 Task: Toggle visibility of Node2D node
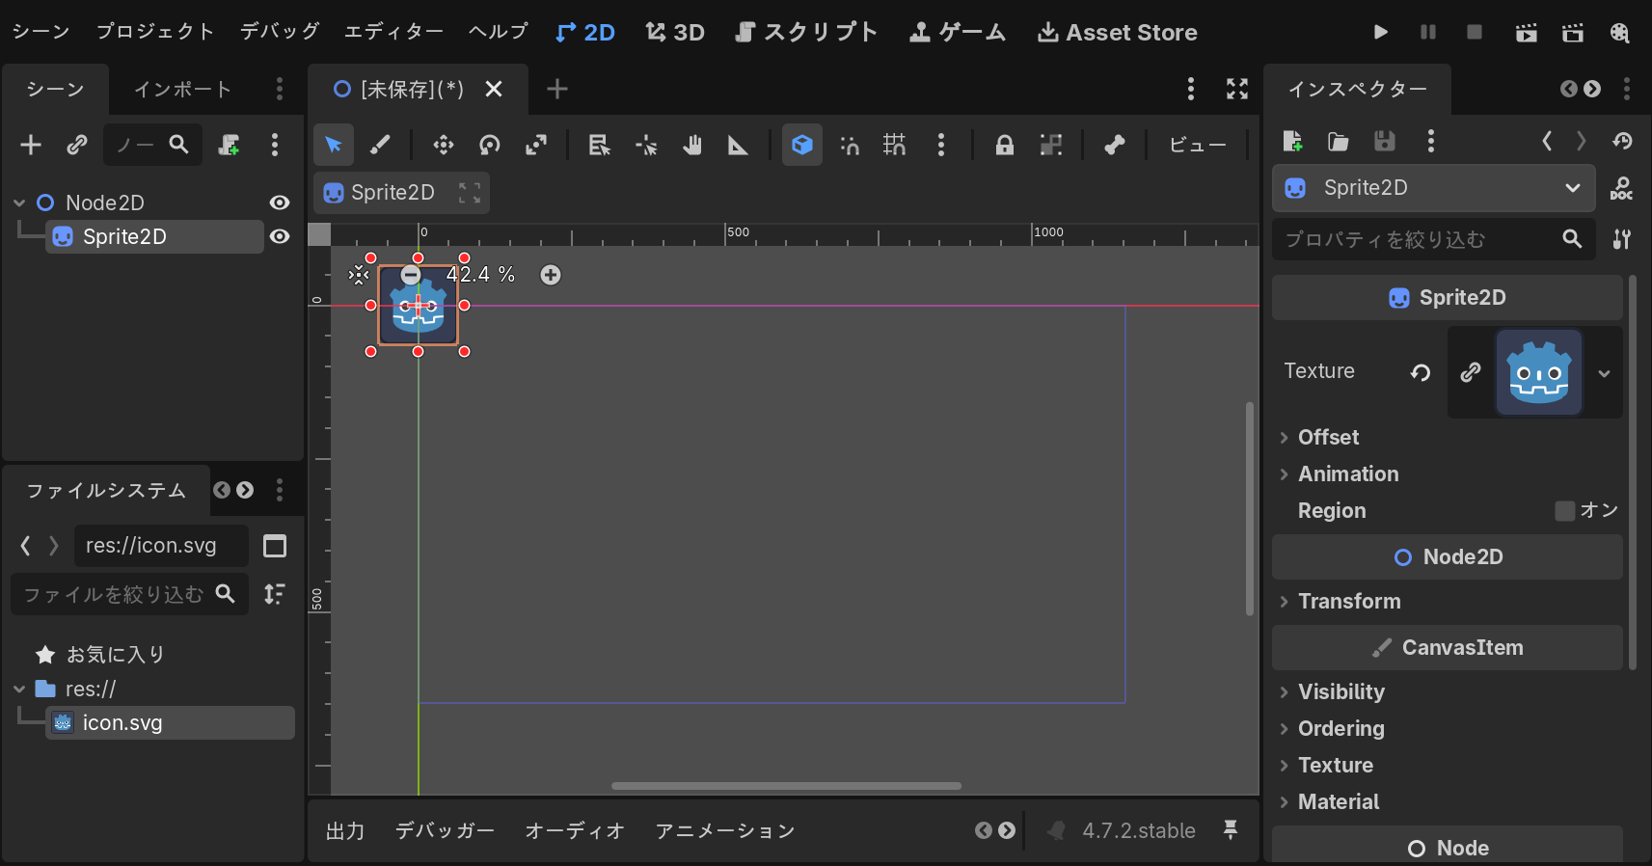coord(280,203)
